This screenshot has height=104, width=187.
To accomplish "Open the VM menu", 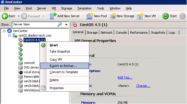I will [x=54, y=8].
